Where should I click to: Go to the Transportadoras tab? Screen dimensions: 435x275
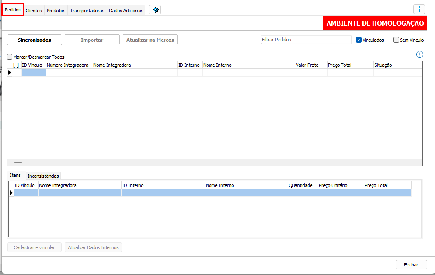(x=87, y=11)
